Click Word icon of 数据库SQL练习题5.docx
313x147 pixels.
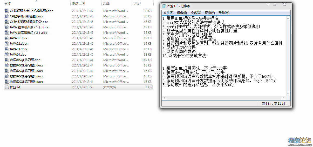[x=7, y=82]
